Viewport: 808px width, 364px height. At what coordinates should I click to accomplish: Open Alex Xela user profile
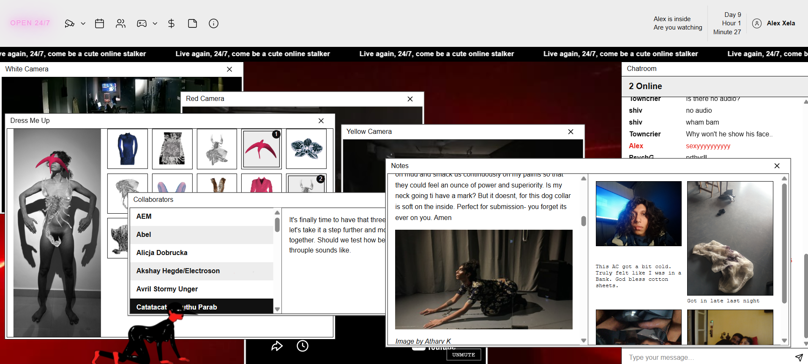pyautogui.click(x=781, y=23)
